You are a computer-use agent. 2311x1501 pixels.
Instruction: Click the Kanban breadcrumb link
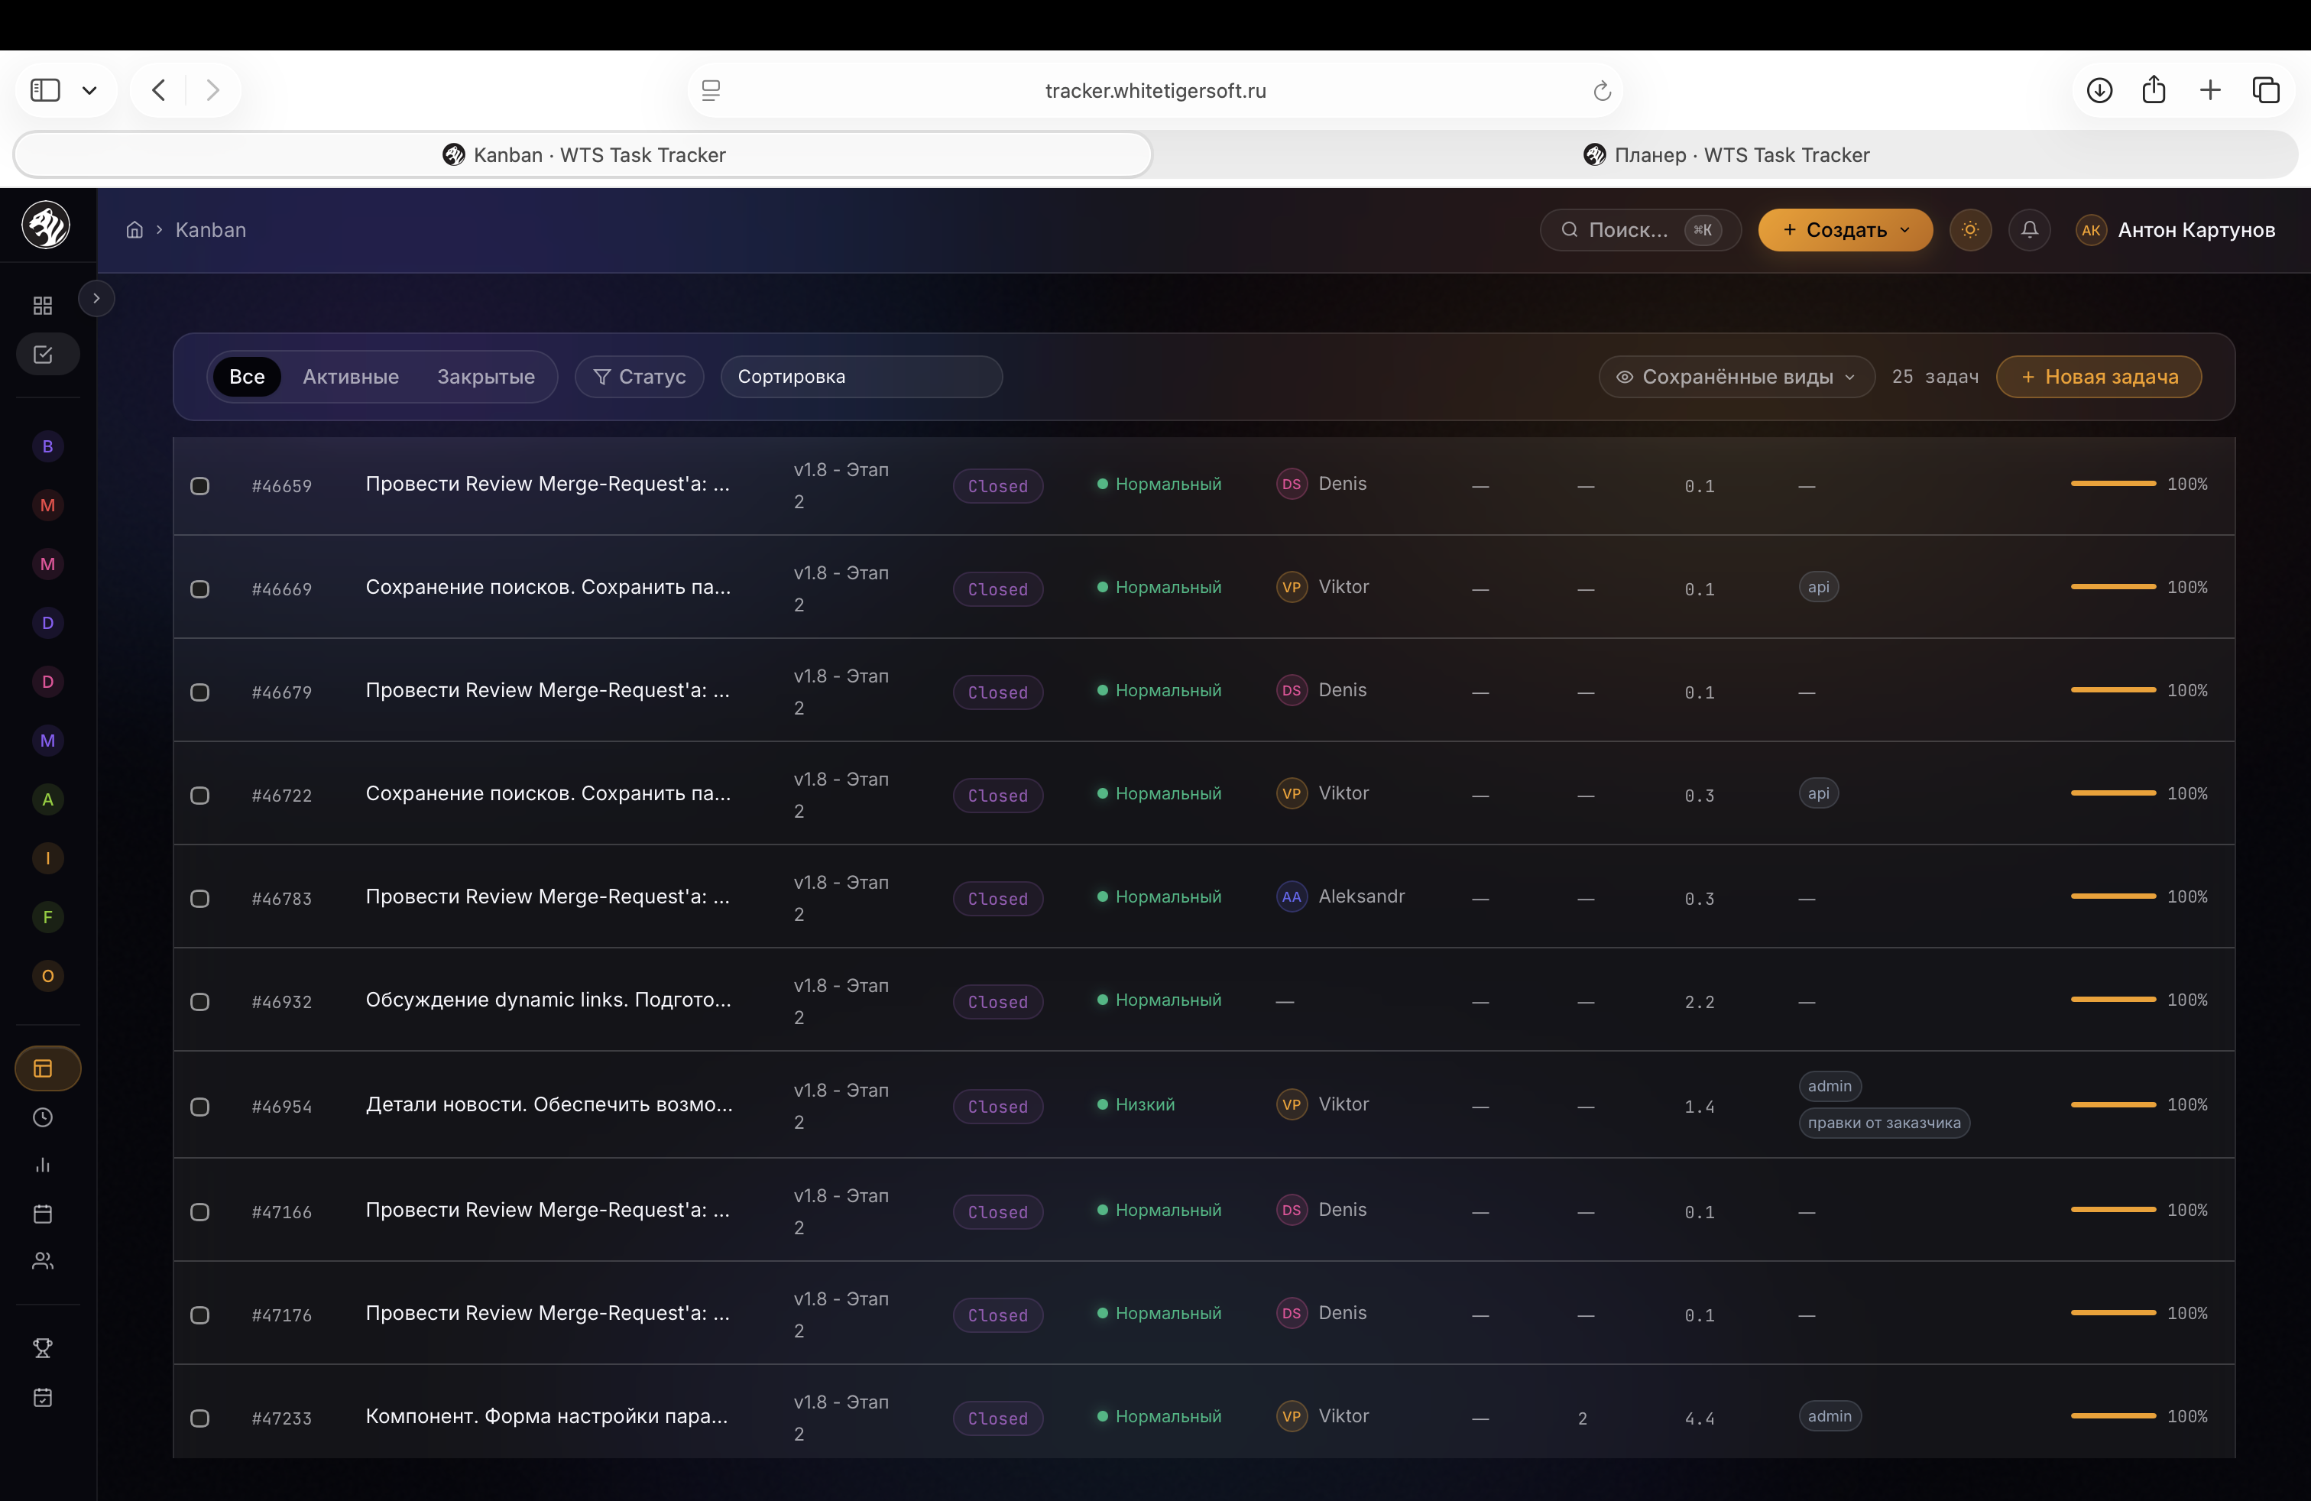[x=211, y=230]
